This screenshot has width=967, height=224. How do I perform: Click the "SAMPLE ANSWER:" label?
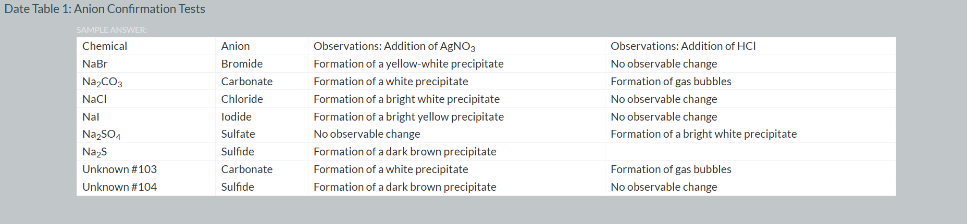pyautogui.click(x=111, y=30)
